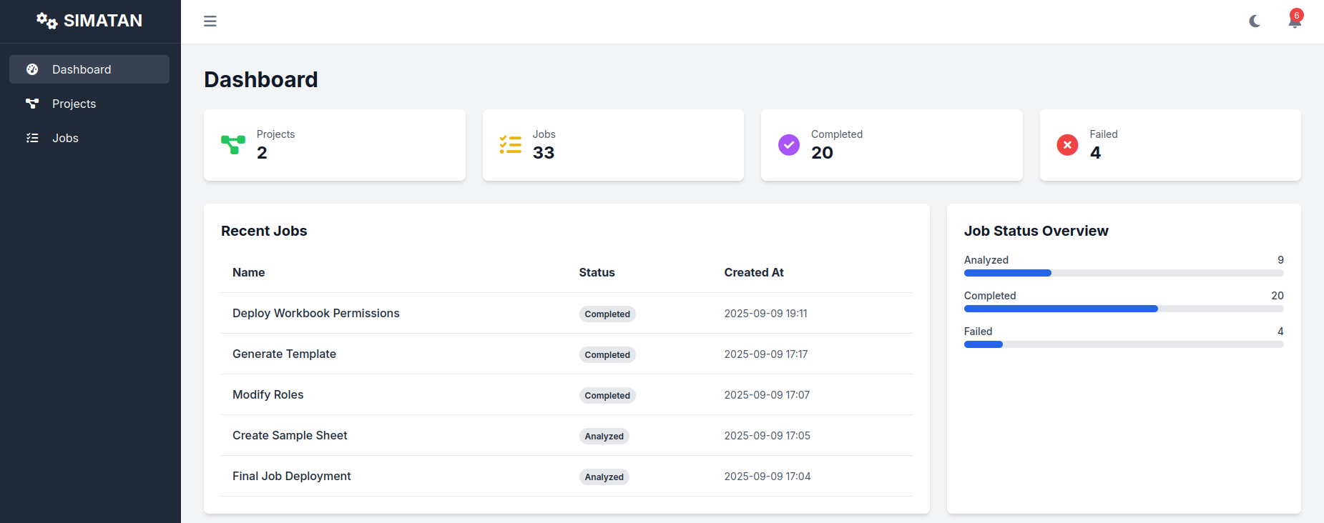Open the Jobs menu item
This screenshot has width=1324, height=523.
click(89, 138)
